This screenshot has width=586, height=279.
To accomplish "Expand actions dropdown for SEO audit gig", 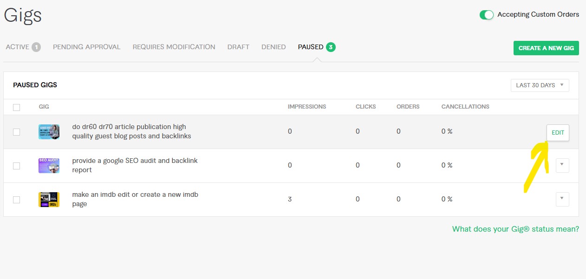I will 562,165.
